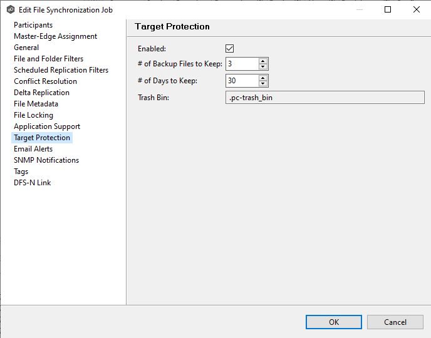Screen dimensions: 431x338
Task: Increment the Days to Keep spinner
Action: coord(263,78)
